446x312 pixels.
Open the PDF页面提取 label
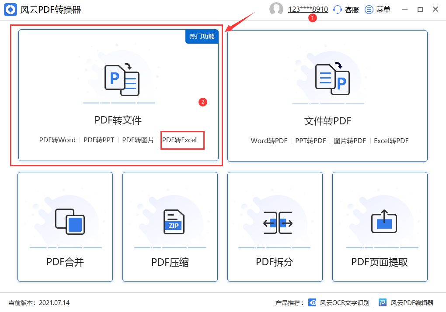[380, 262]
